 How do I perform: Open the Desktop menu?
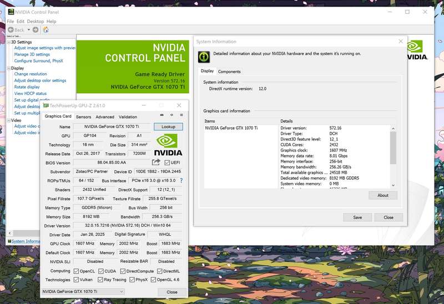pos(36,21)
